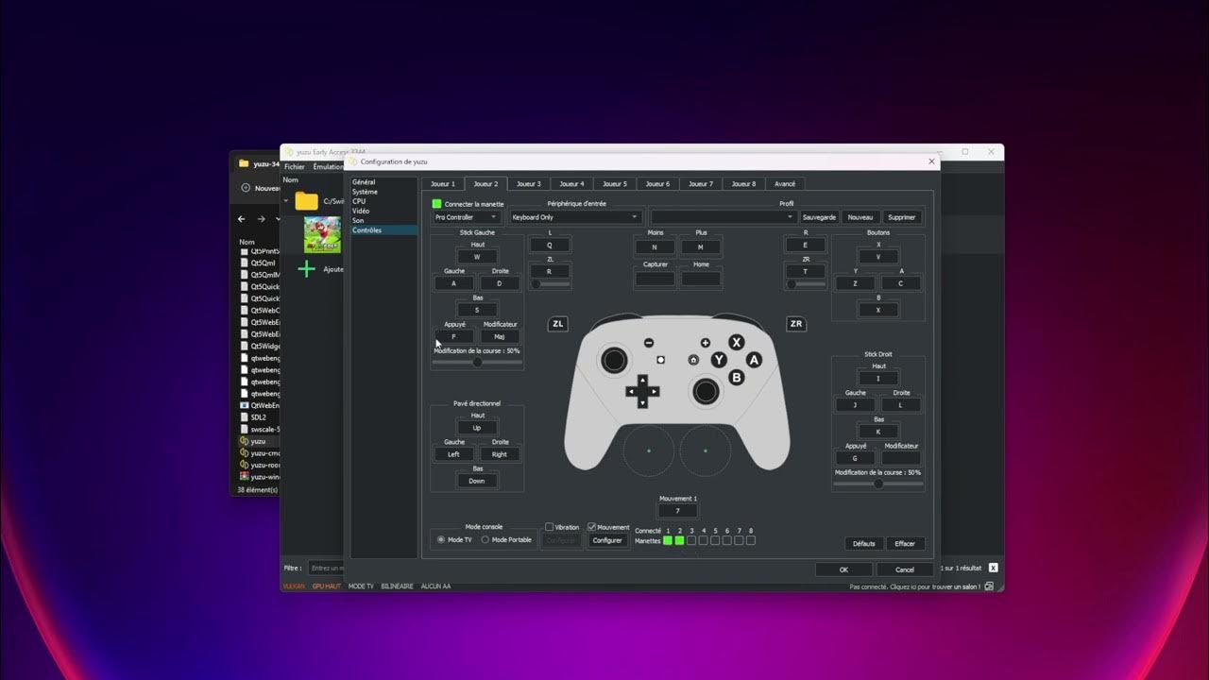Click the left analog stick on controller image
Viewport: 1209px width, 680px height.
tap(614, 360)
